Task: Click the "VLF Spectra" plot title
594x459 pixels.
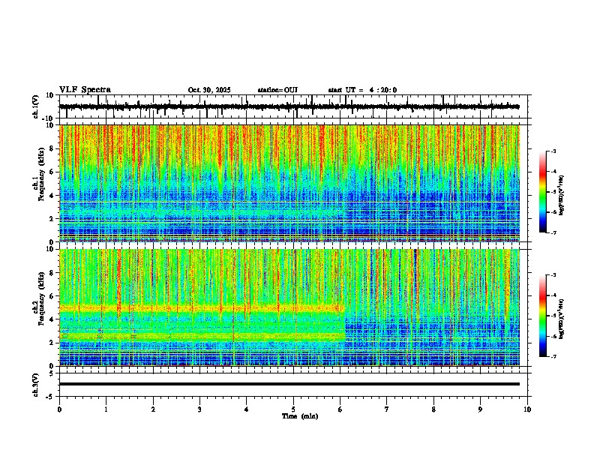Action: pos(85,90)
